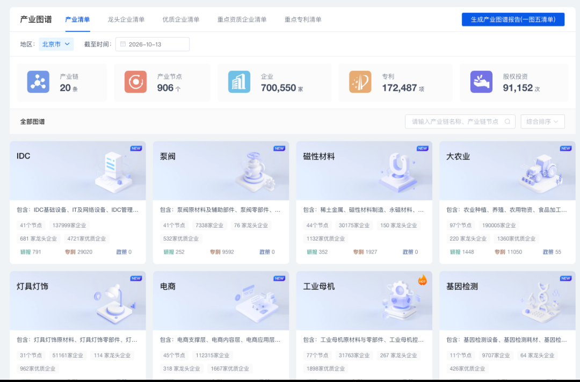Click the 4721家优质企业 tag
580x382 pixels.
pos(86,239)
